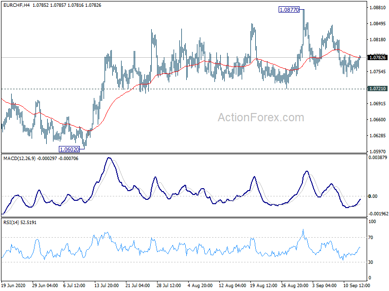This screenshot has height=291, width=389.
Task: Click the OHLC values 1.07852 1.07857 1.07816 1.07826
Action: 66,5
